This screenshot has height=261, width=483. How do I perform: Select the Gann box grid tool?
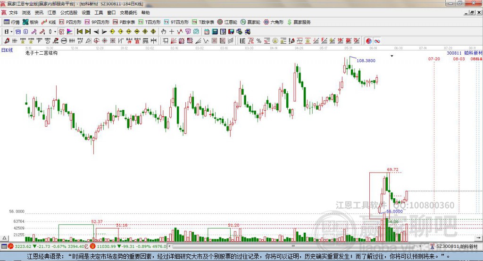182,41
